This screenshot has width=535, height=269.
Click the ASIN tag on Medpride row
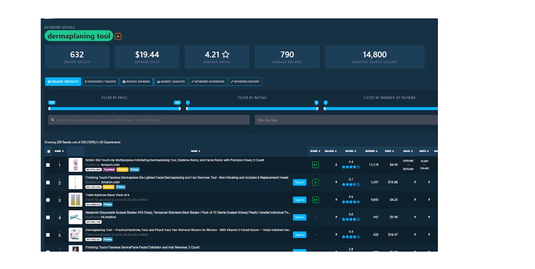click(x=94, y=222)
